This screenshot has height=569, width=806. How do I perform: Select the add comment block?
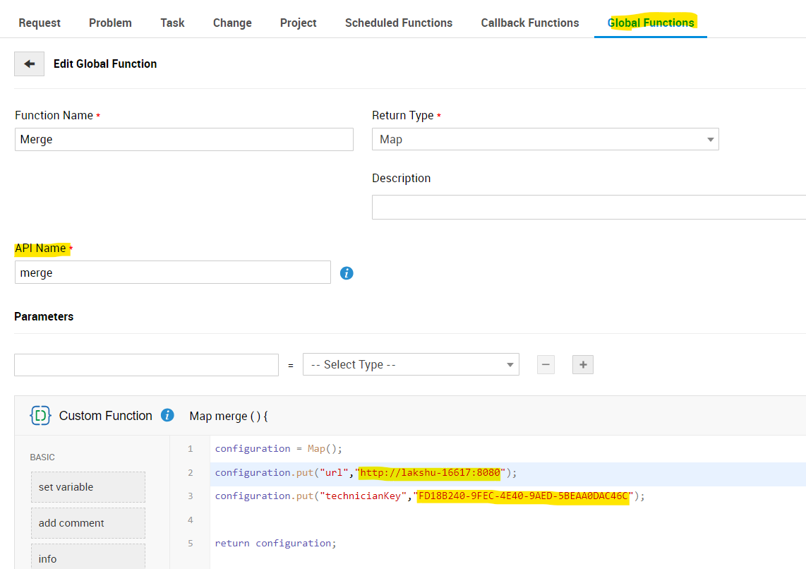pyautogui.click(x=88, y=523)
